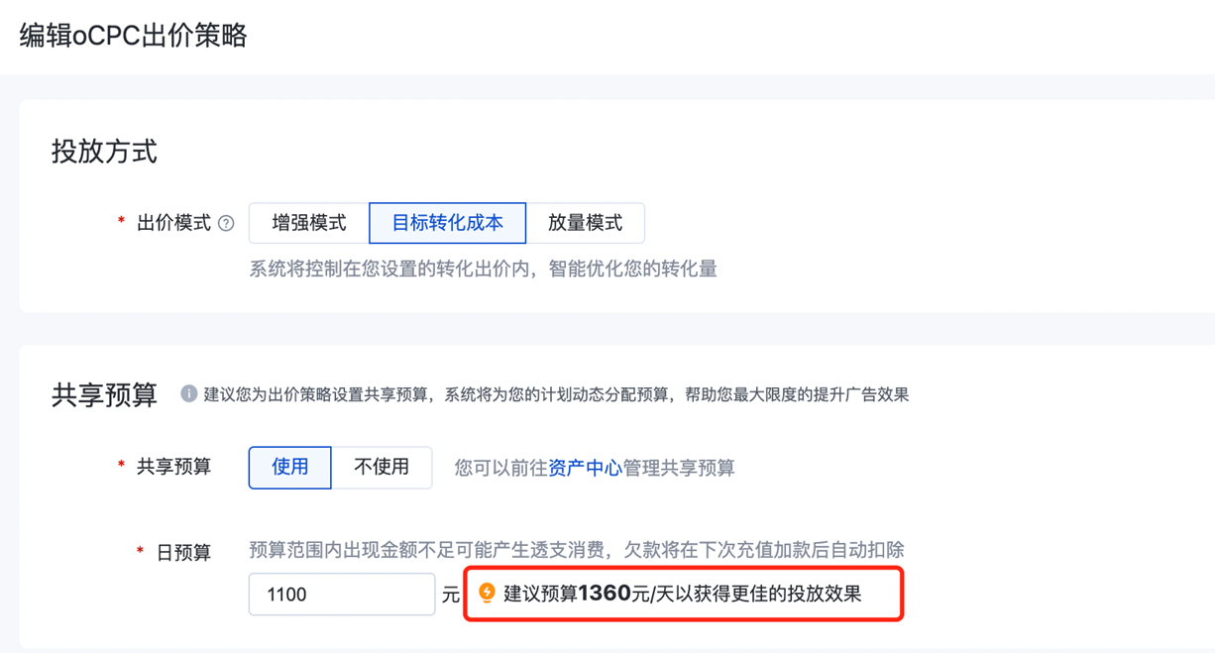Click the suggested budget 1360 amount

[605, 594]
